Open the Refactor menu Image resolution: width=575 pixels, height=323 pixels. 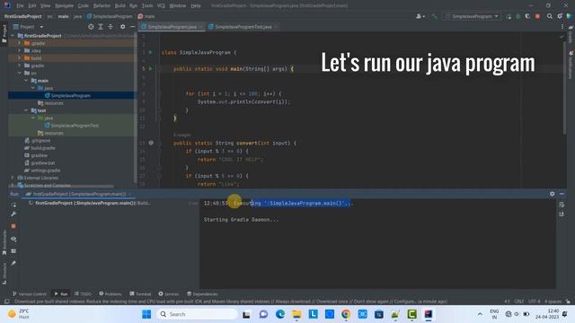pos(102,5)
